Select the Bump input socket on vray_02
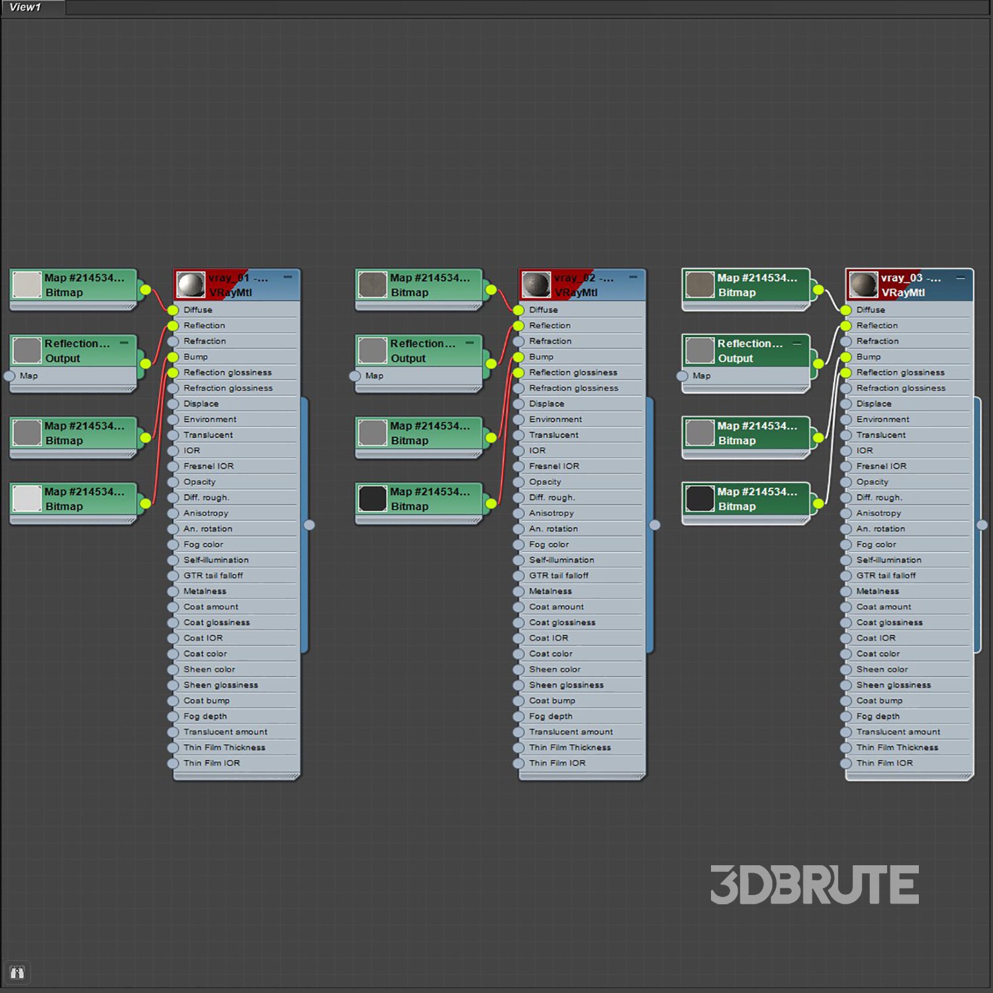 tap(519, 357)
